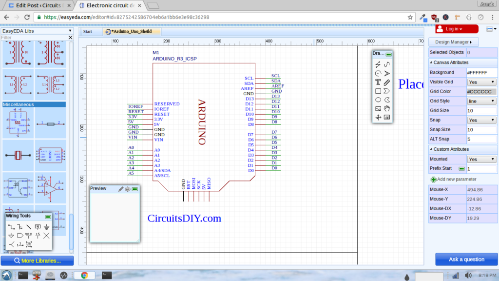Screen dimensions: 499x281
Task: Minimize the Drawing Tools panel
Action: tap(388, 55)
